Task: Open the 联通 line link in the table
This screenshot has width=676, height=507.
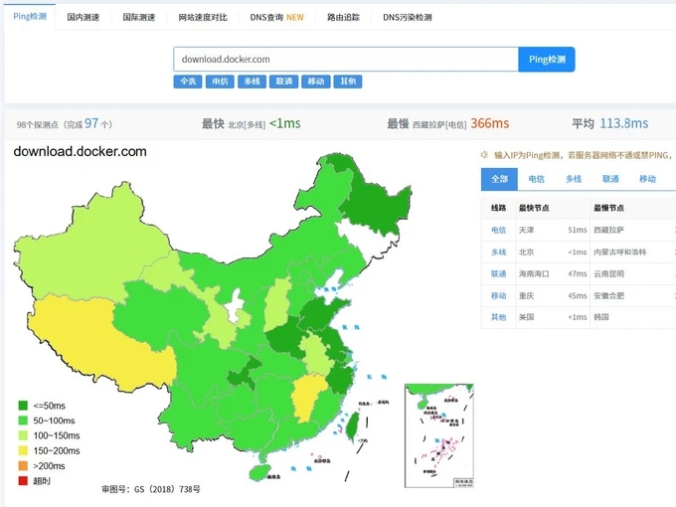Action: pyautogui.click(x=498, y=273)
